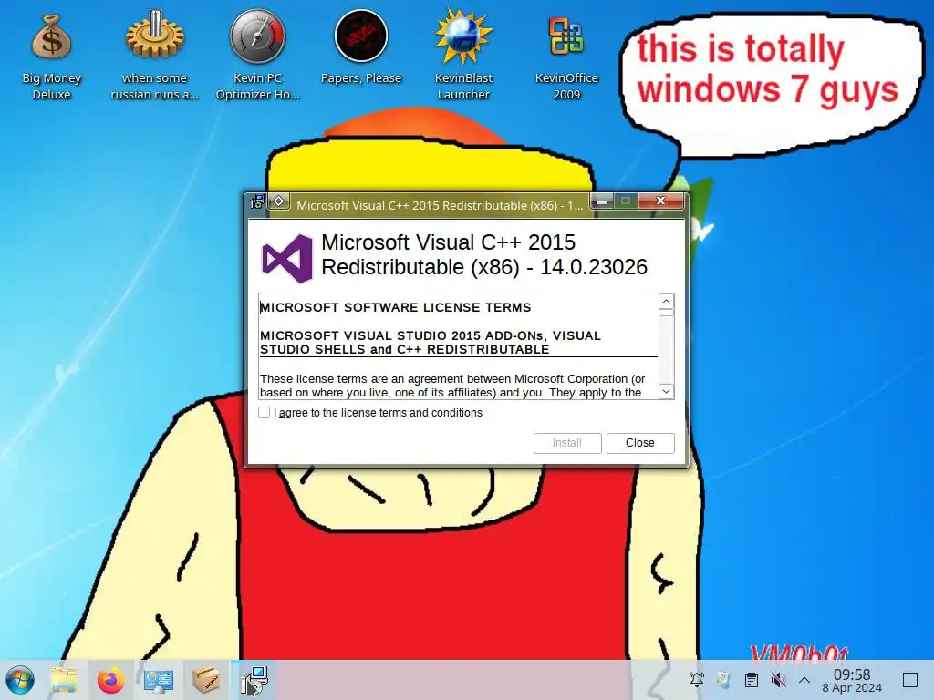This screenshot has width=934, height=700.
Task: Expand hidden system tray icons arrow
Action: 804,680
